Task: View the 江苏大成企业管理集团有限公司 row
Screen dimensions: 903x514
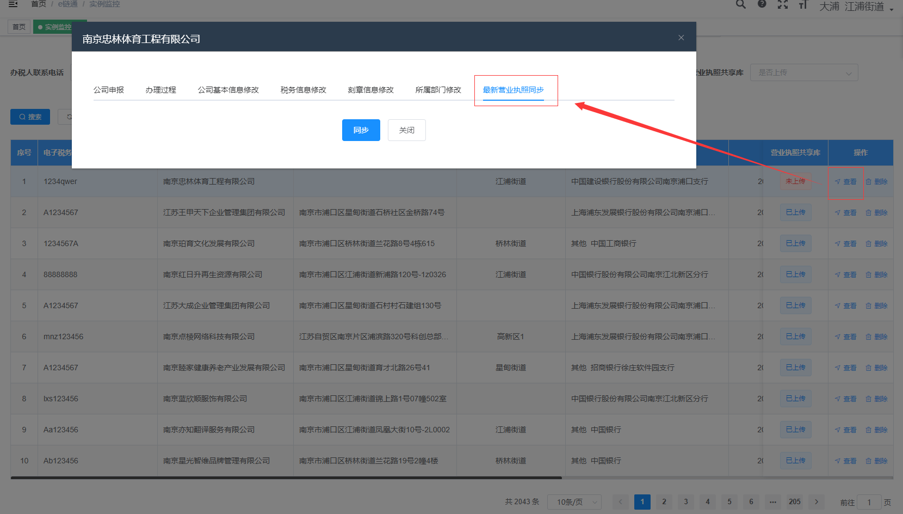Action: point(846,306)
